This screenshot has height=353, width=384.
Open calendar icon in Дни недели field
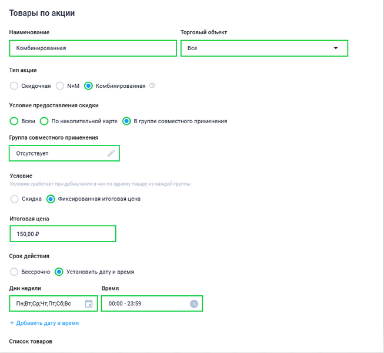[89, 303]
